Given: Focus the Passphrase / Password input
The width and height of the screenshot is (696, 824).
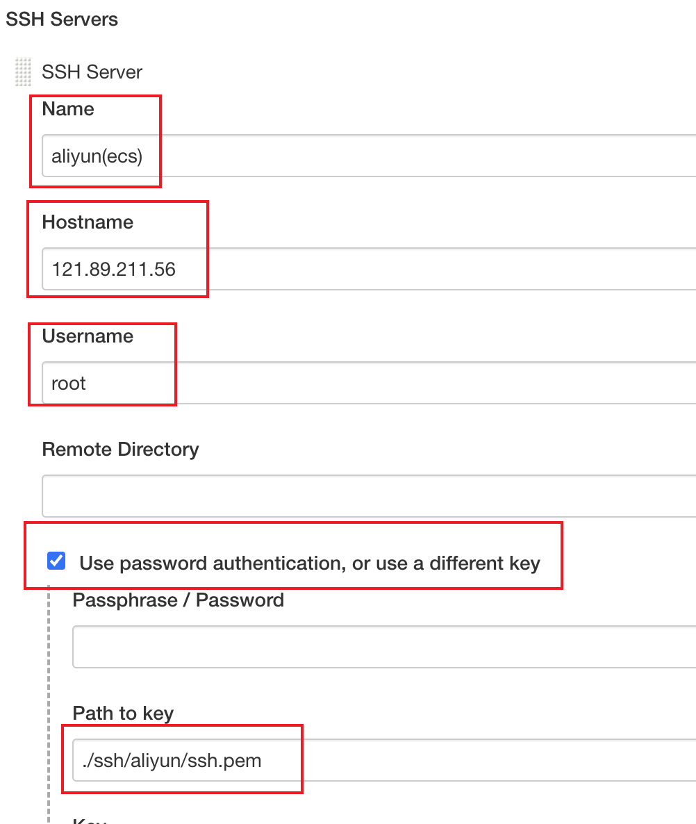Looking at the screenshot, I should pyautogui.click(x=313, y=647).
